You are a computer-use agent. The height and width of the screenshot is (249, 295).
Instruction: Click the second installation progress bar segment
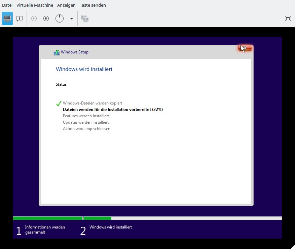[183, 218]
